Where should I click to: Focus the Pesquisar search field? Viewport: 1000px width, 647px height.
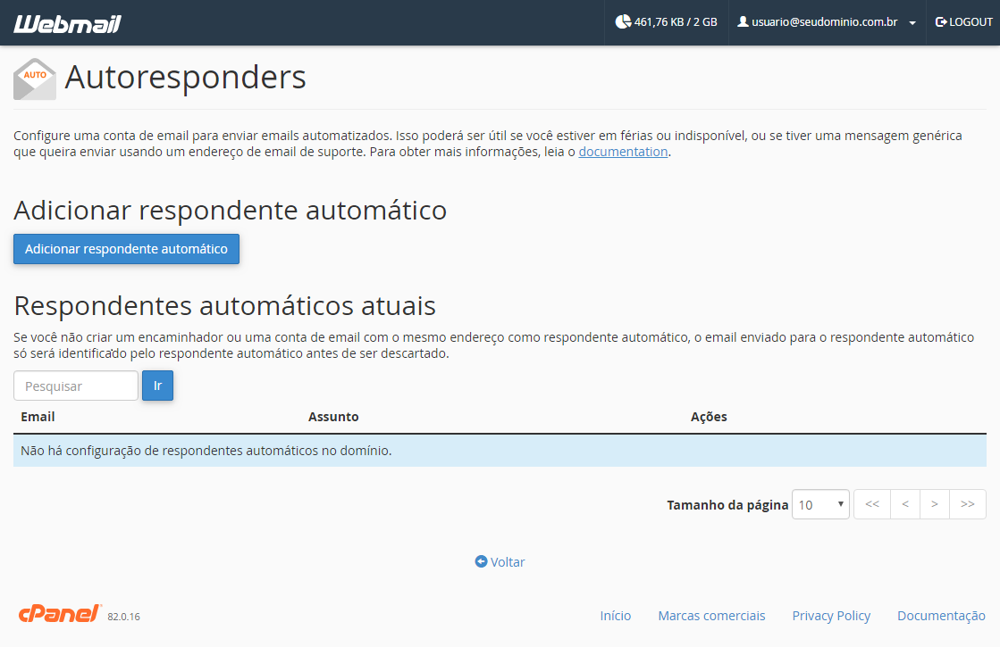(x=76, y=386)
